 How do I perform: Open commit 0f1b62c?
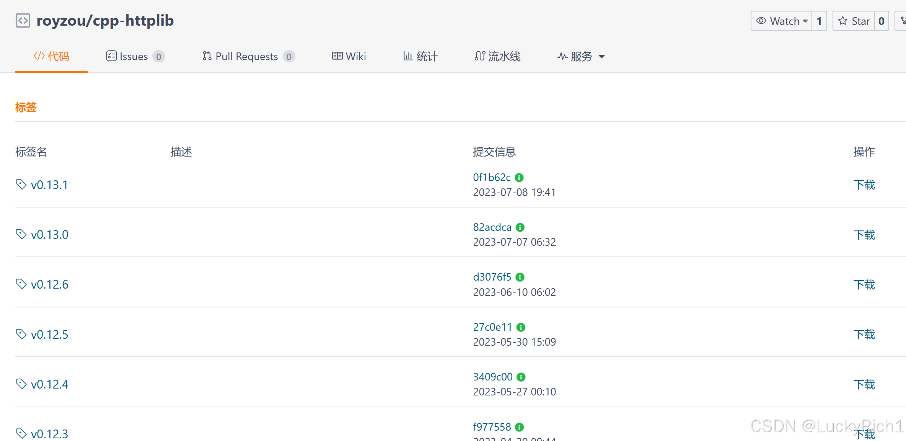[x=492, y=178]
